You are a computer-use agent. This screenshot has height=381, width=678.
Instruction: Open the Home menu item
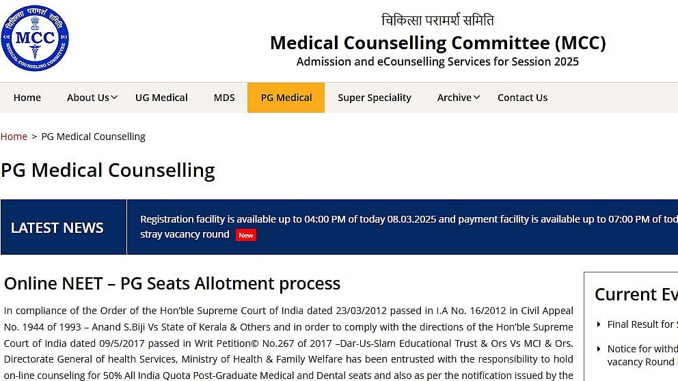pyautogui.click(x=27, y=98)
